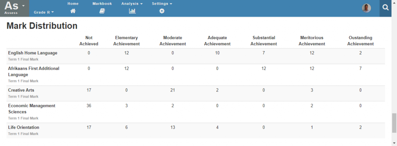Open the As Assess app switcher dropdown
The height and width of the screenshot is (146, 397).
pyautogui.click(x=15, y=9)
